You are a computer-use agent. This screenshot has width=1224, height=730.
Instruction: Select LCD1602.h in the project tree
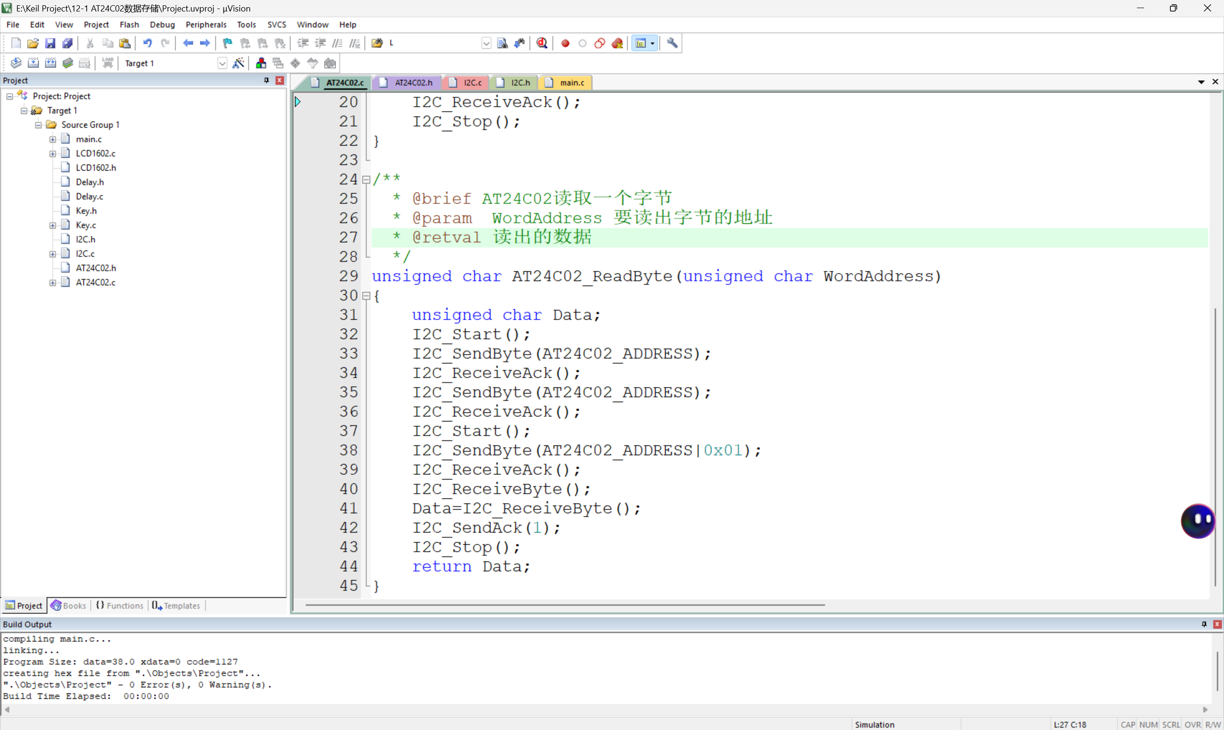point(96,168)
